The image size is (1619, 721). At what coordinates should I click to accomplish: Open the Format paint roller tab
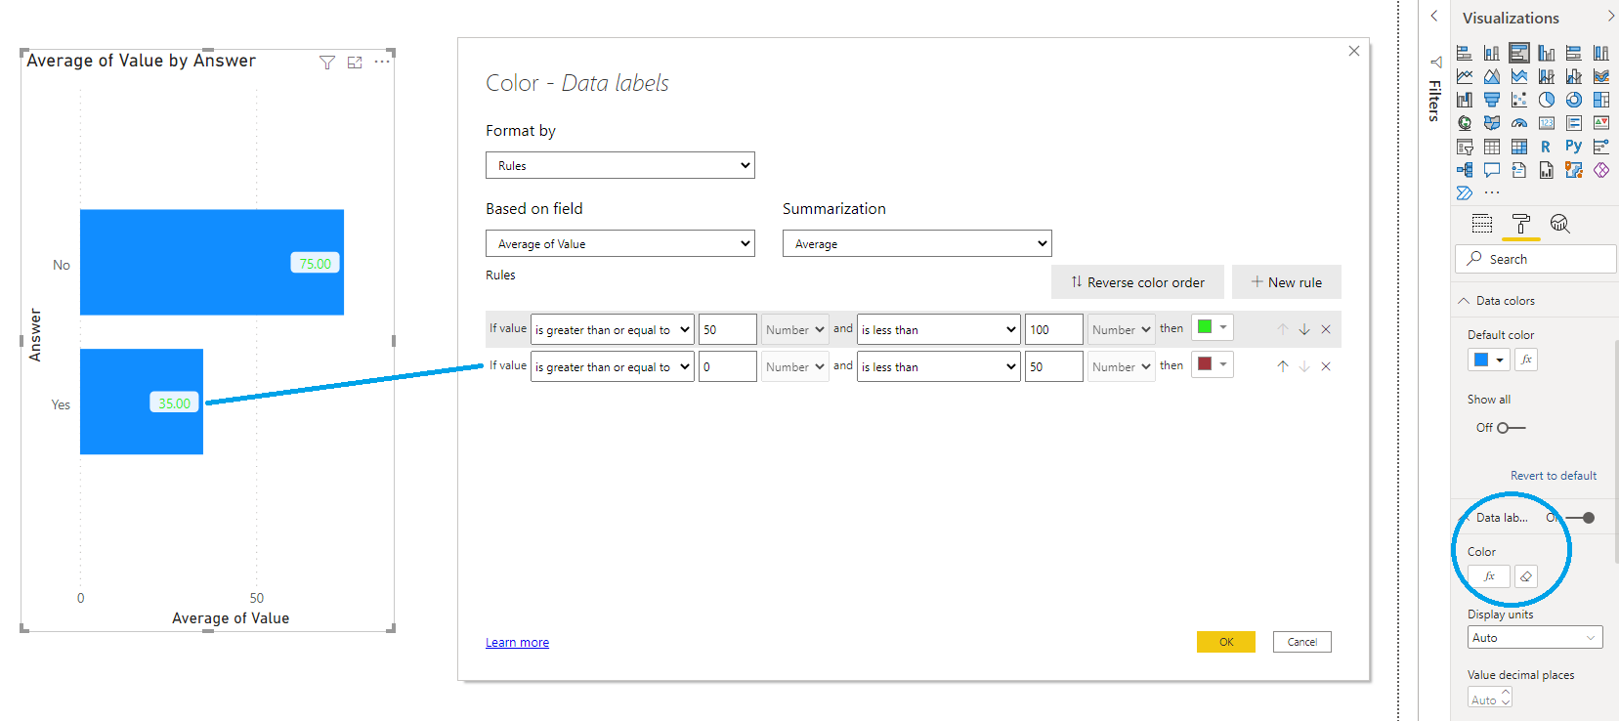click(1521, 224)
